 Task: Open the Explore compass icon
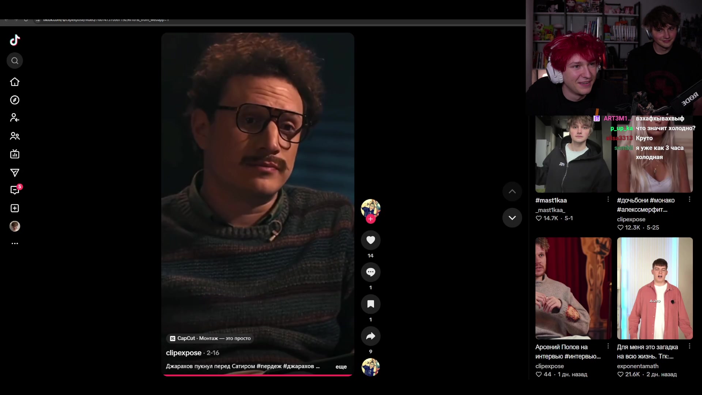coord(15,100)
